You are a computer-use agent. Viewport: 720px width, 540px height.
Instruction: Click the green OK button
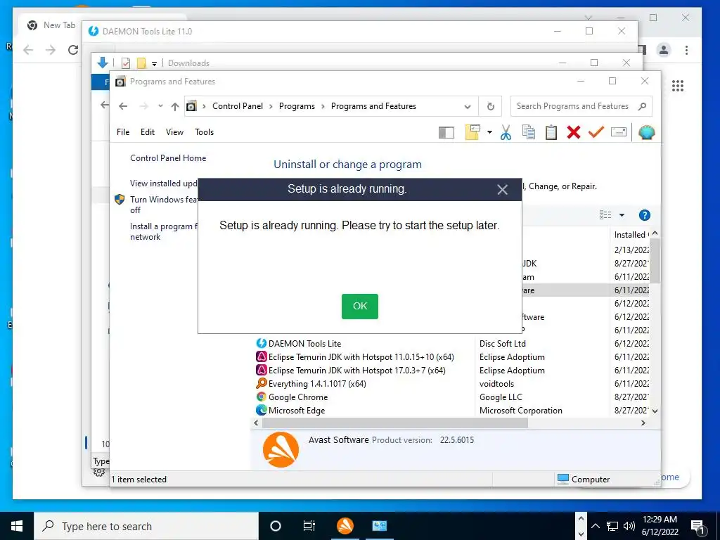coord(359,307)
